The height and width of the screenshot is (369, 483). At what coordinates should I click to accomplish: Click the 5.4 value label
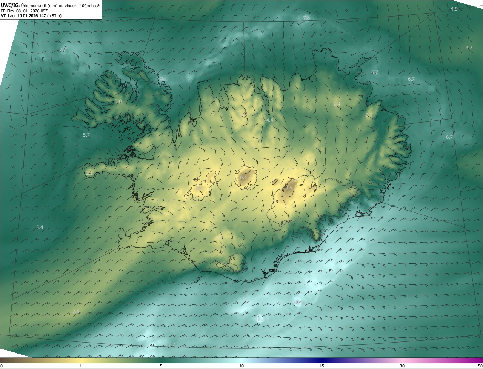40,227
